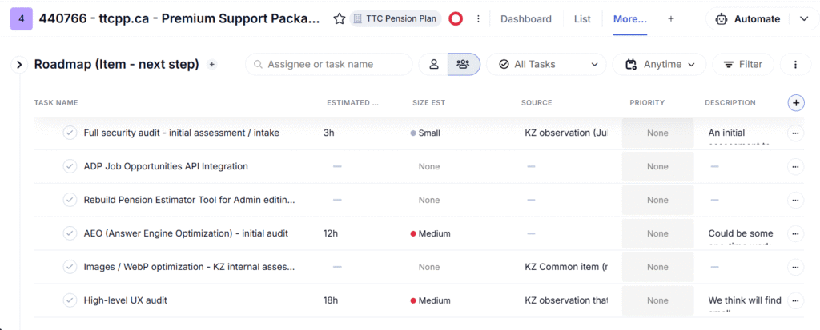Mark Full security audit task complete
The image size is (820, 330).
click(x=70, y=133)
